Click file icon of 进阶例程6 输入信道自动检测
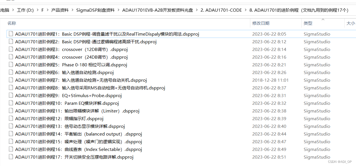The image size is (356, 166). click(11, 72)
